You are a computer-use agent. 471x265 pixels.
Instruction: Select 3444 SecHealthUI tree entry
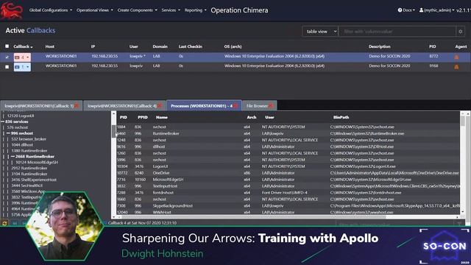pyautogui.click(x=27, y=185)
